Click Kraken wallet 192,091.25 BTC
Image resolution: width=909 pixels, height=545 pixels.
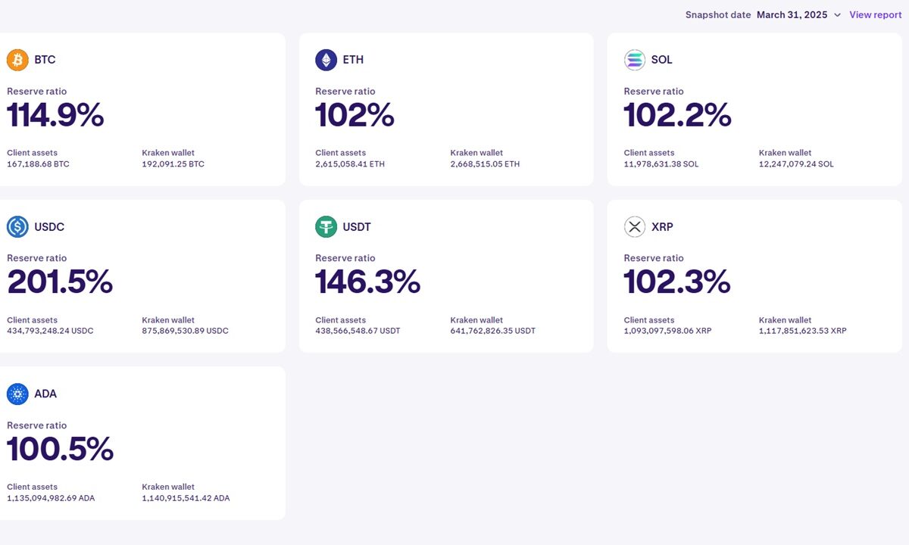(173, 163)
